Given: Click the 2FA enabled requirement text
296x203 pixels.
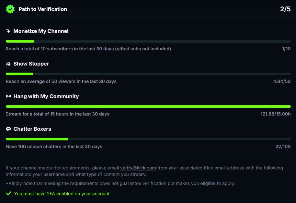Looking at the screenshot, I should (62, 194).
